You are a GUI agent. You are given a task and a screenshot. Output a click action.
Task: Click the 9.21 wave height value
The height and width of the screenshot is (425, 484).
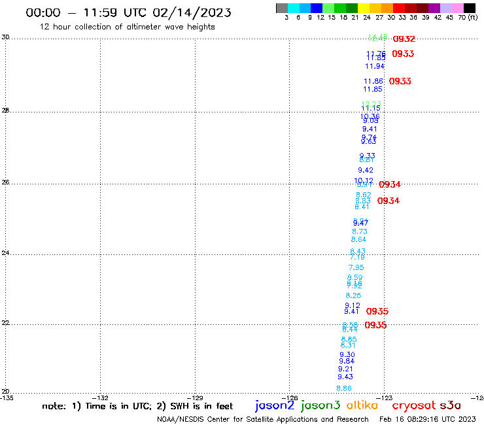(x=345, y=369)
